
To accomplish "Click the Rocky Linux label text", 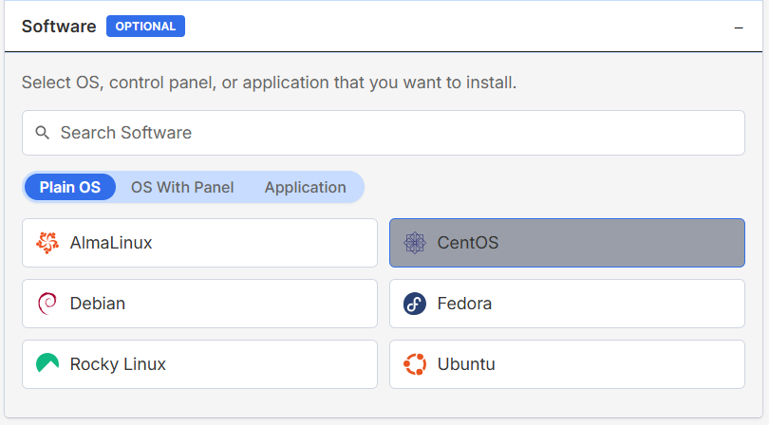I will 118,364.
